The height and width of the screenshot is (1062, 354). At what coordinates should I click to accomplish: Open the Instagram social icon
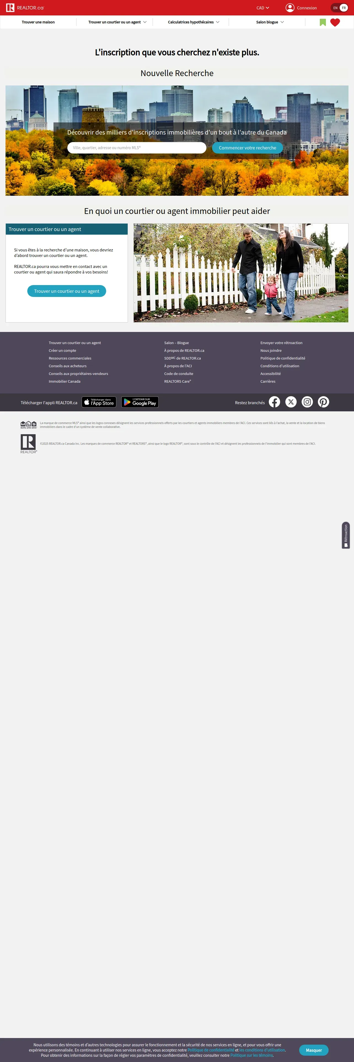click(307, 402)
